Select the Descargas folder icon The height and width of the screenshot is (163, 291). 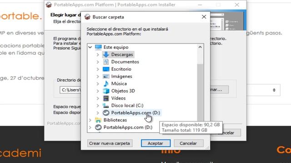pyautogui.click(x=106, y=54)
